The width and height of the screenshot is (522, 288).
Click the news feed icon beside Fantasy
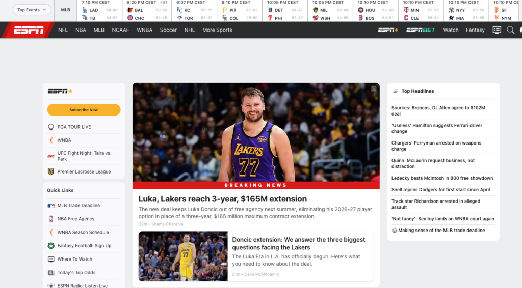(x=497, y=30)
